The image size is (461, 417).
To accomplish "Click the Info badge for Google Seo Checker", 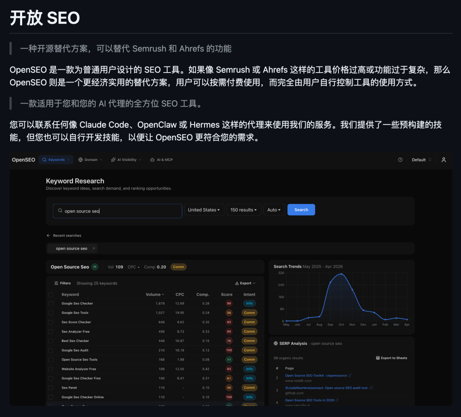I will coord(249,303).
